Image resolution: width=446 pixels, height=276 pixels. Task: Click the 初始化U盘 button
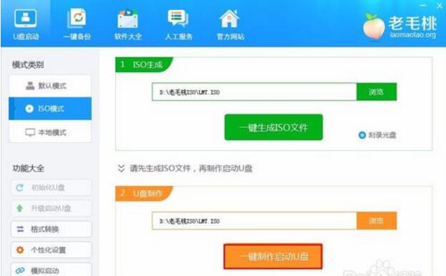click(x=51, y=187)
